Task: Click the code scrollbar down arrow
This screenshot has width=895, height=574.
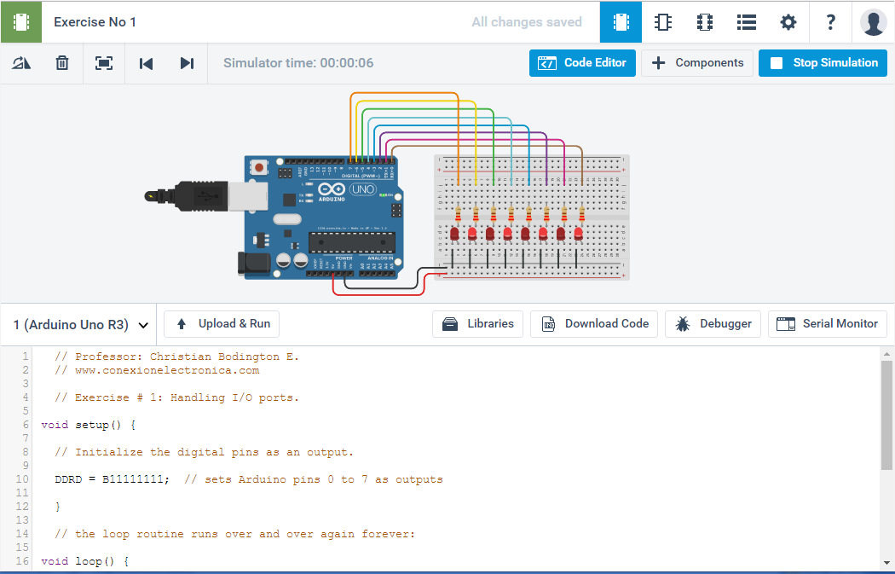Action: 886,563
